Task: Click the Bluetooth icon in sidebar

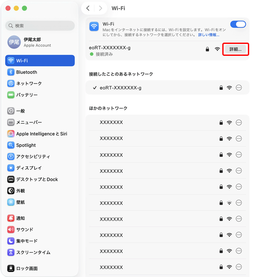Action: (x=11, y=72)
